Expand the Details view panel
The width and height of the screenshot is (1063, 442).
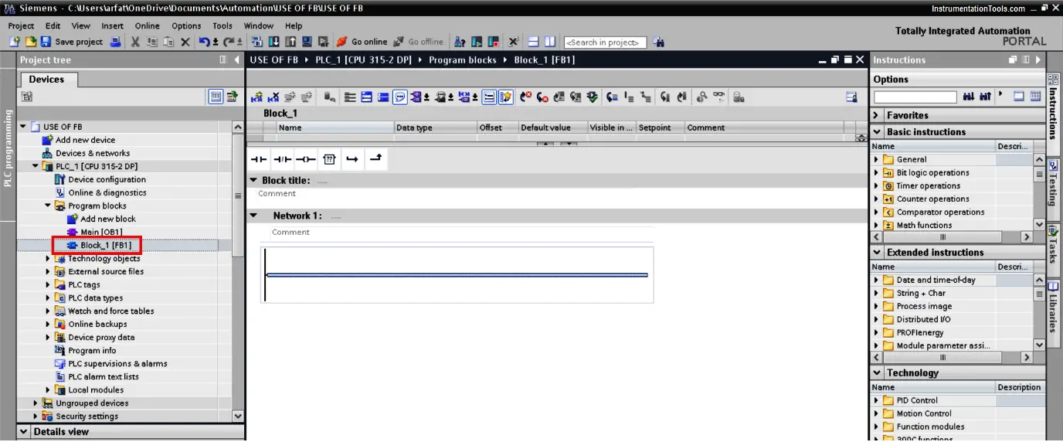pos(23,432)
